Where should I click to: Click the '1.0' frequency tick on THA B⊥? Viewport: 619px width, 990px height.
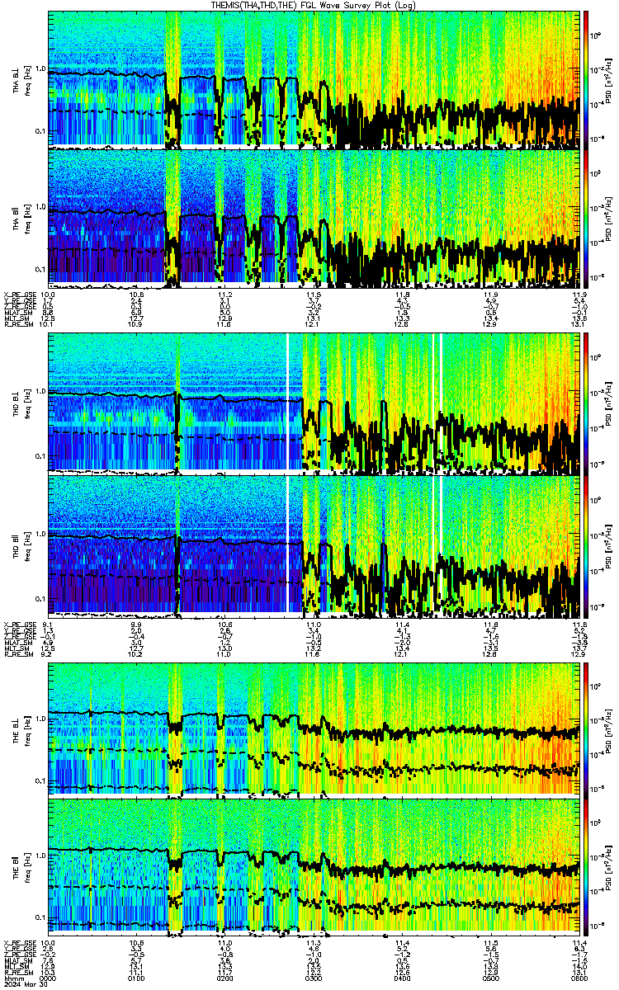coord(40,69)
